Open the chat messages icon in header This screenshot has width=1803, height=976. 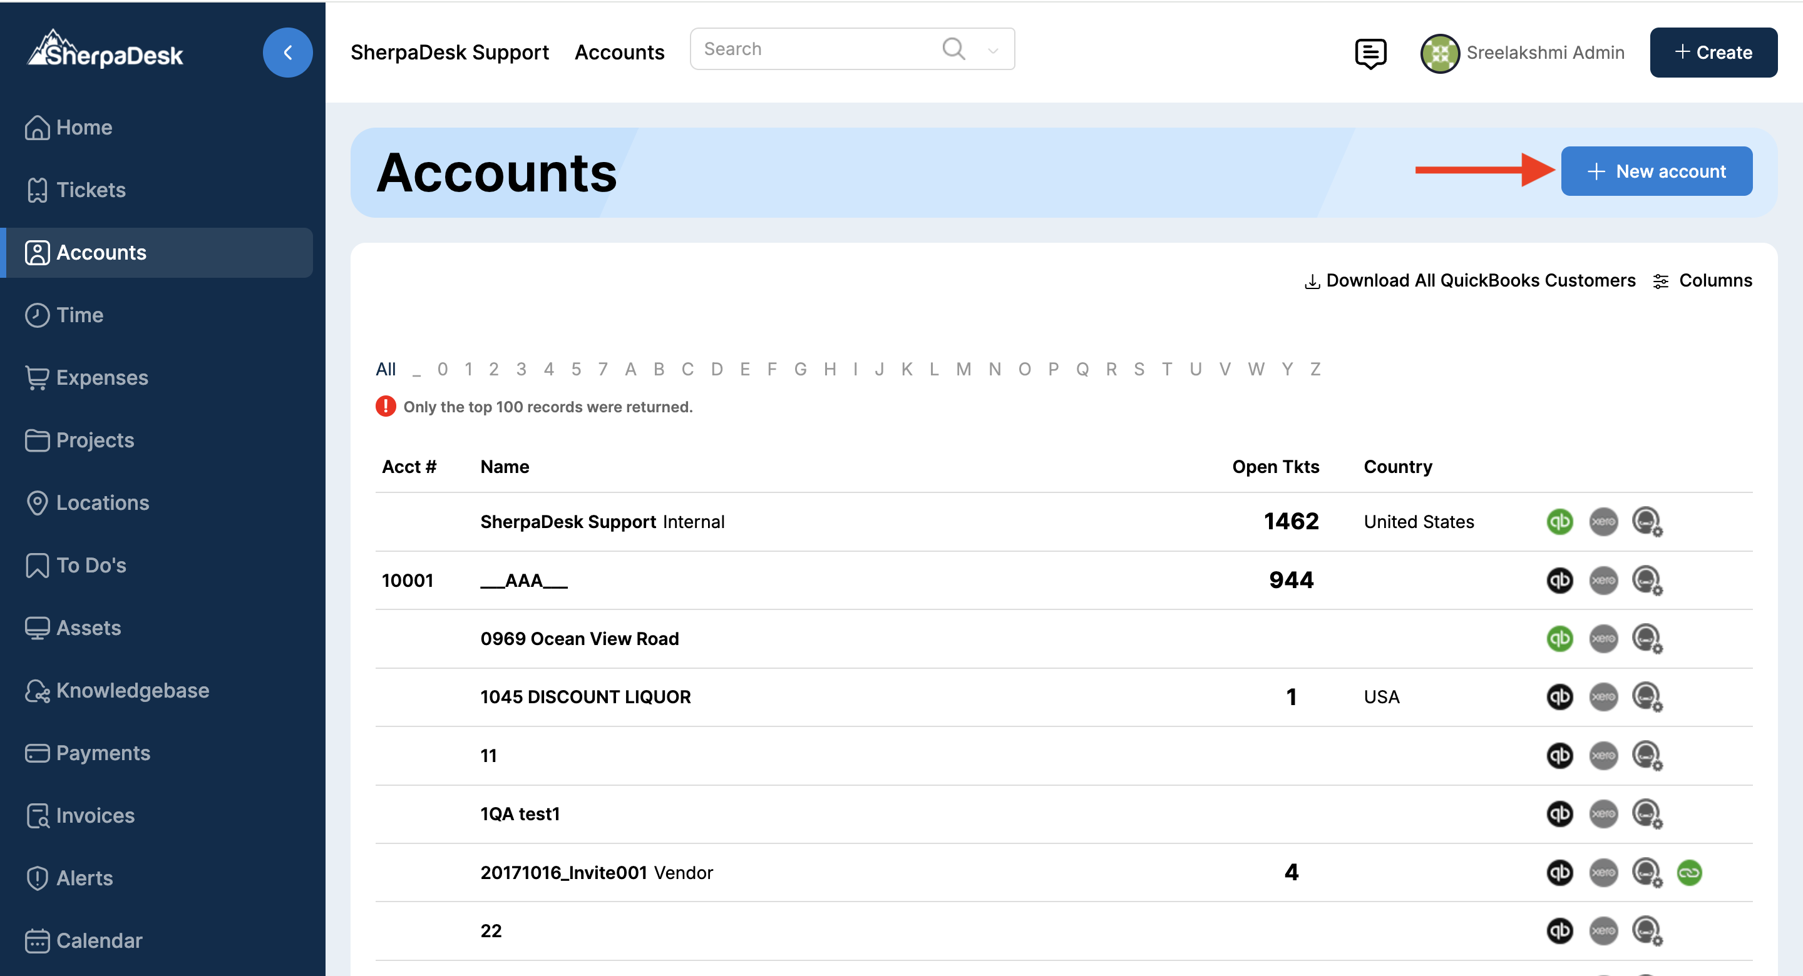click(x=1370, y=53)
